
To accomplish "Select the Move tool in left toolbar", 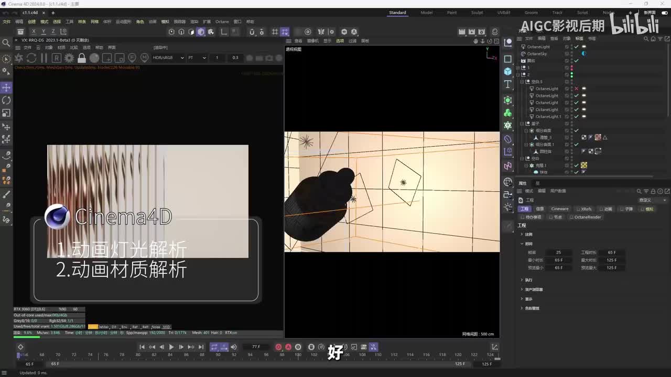I will pyautogui.click(x=6, y=87).
